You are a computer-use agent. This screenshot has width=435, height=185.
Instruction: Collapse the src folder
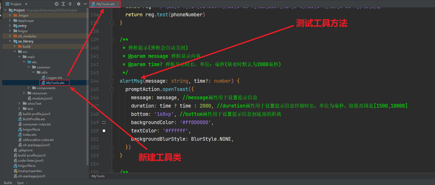[x=15, y=52]
